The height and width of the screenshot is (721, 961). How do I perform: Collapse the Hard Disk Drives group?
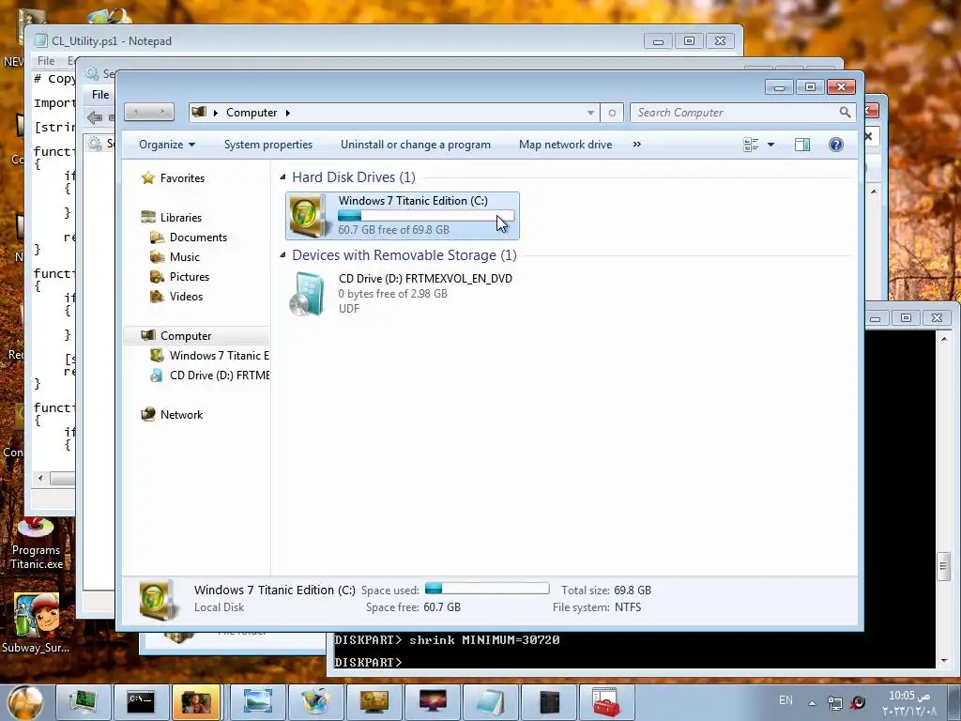(282, 177)
